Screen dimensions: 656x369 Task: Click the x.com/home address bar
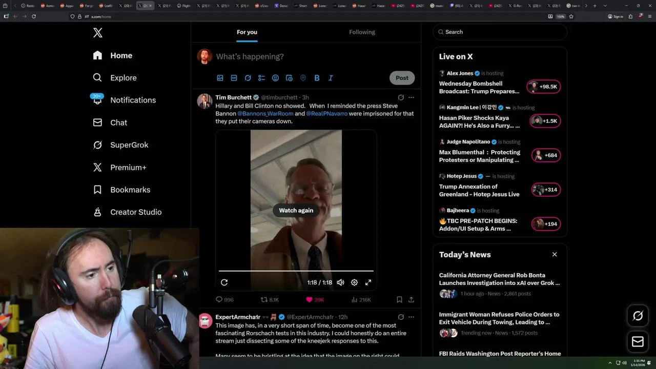point(307,16)
